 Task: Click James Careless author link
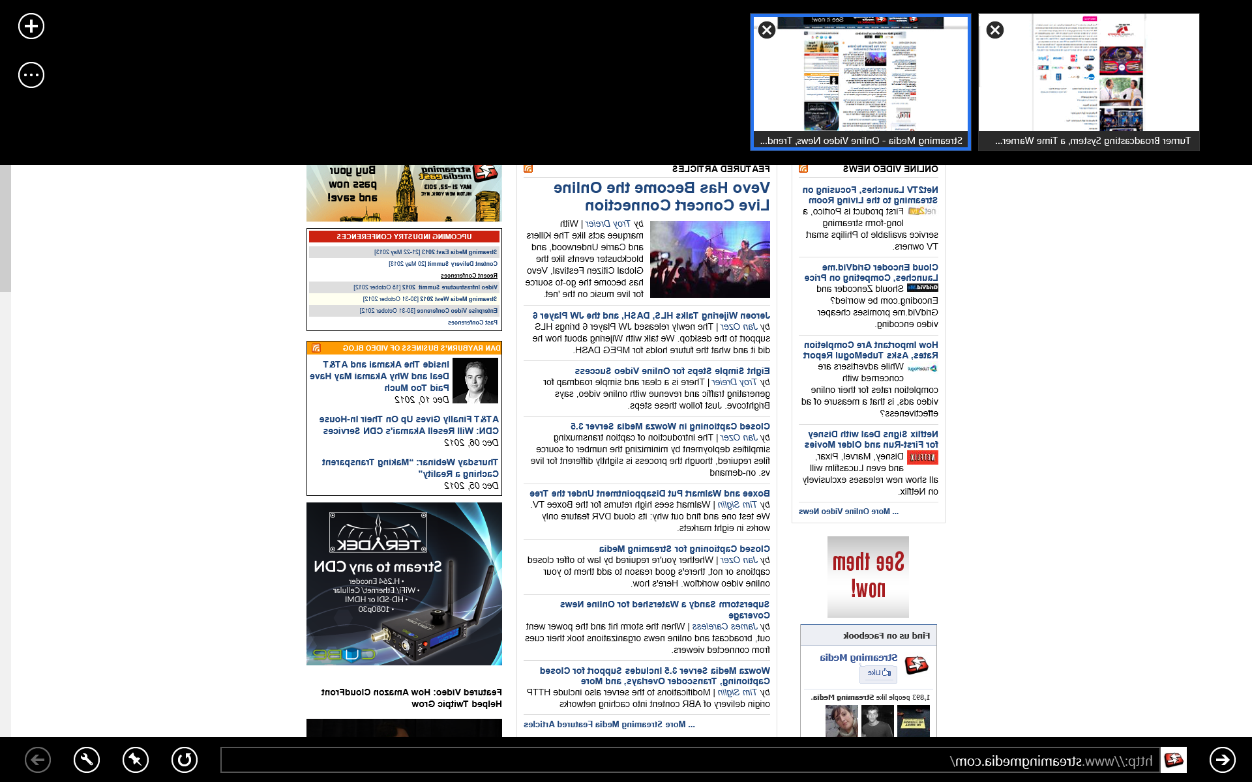click(x=726, y=626)
